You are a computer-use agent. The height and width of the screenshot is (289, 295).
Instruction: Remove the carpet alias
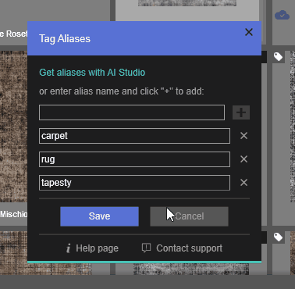tap(243, 135)
